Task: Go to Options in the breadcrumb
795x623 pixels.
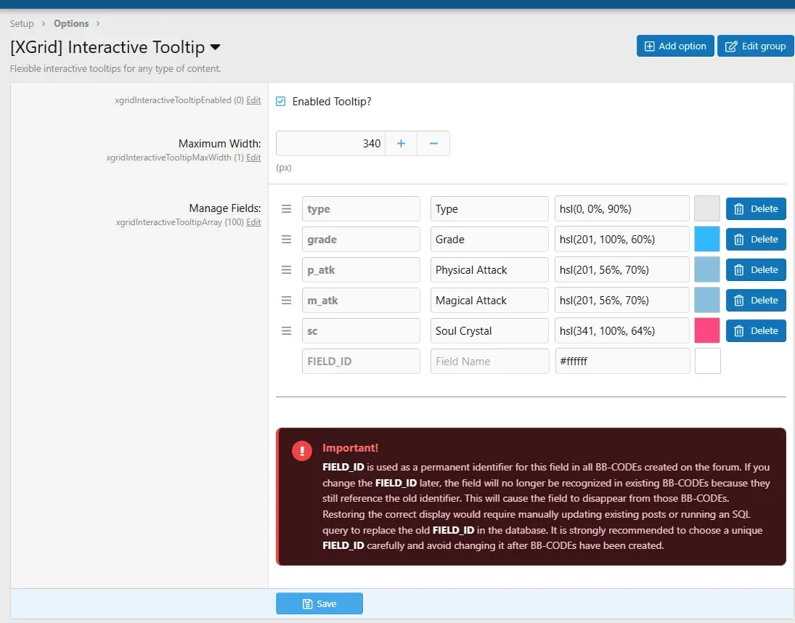Action: point(71,24)
